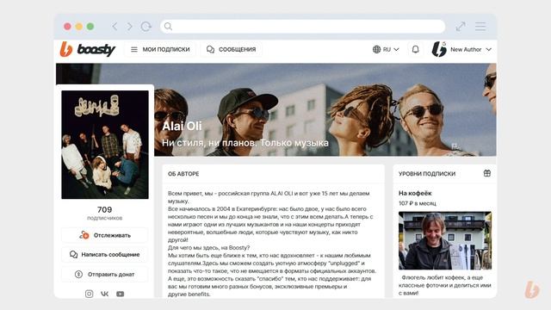Expand the RU language dropdown

pos(386,50)
